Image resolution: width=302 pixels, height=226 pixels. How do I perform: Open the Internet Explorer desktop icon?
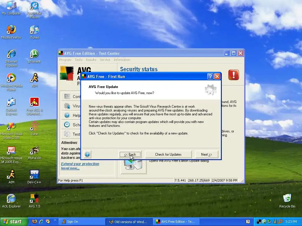pyautogui.click(x=11, y=58)
